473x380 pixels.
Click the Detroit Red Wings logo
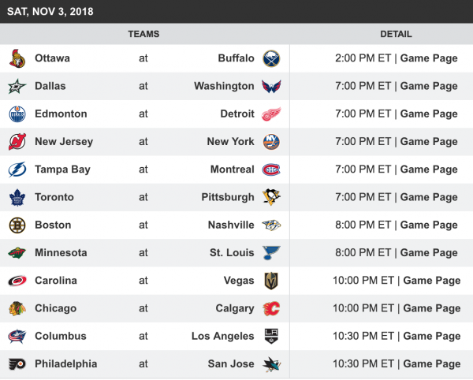point(271,114)
